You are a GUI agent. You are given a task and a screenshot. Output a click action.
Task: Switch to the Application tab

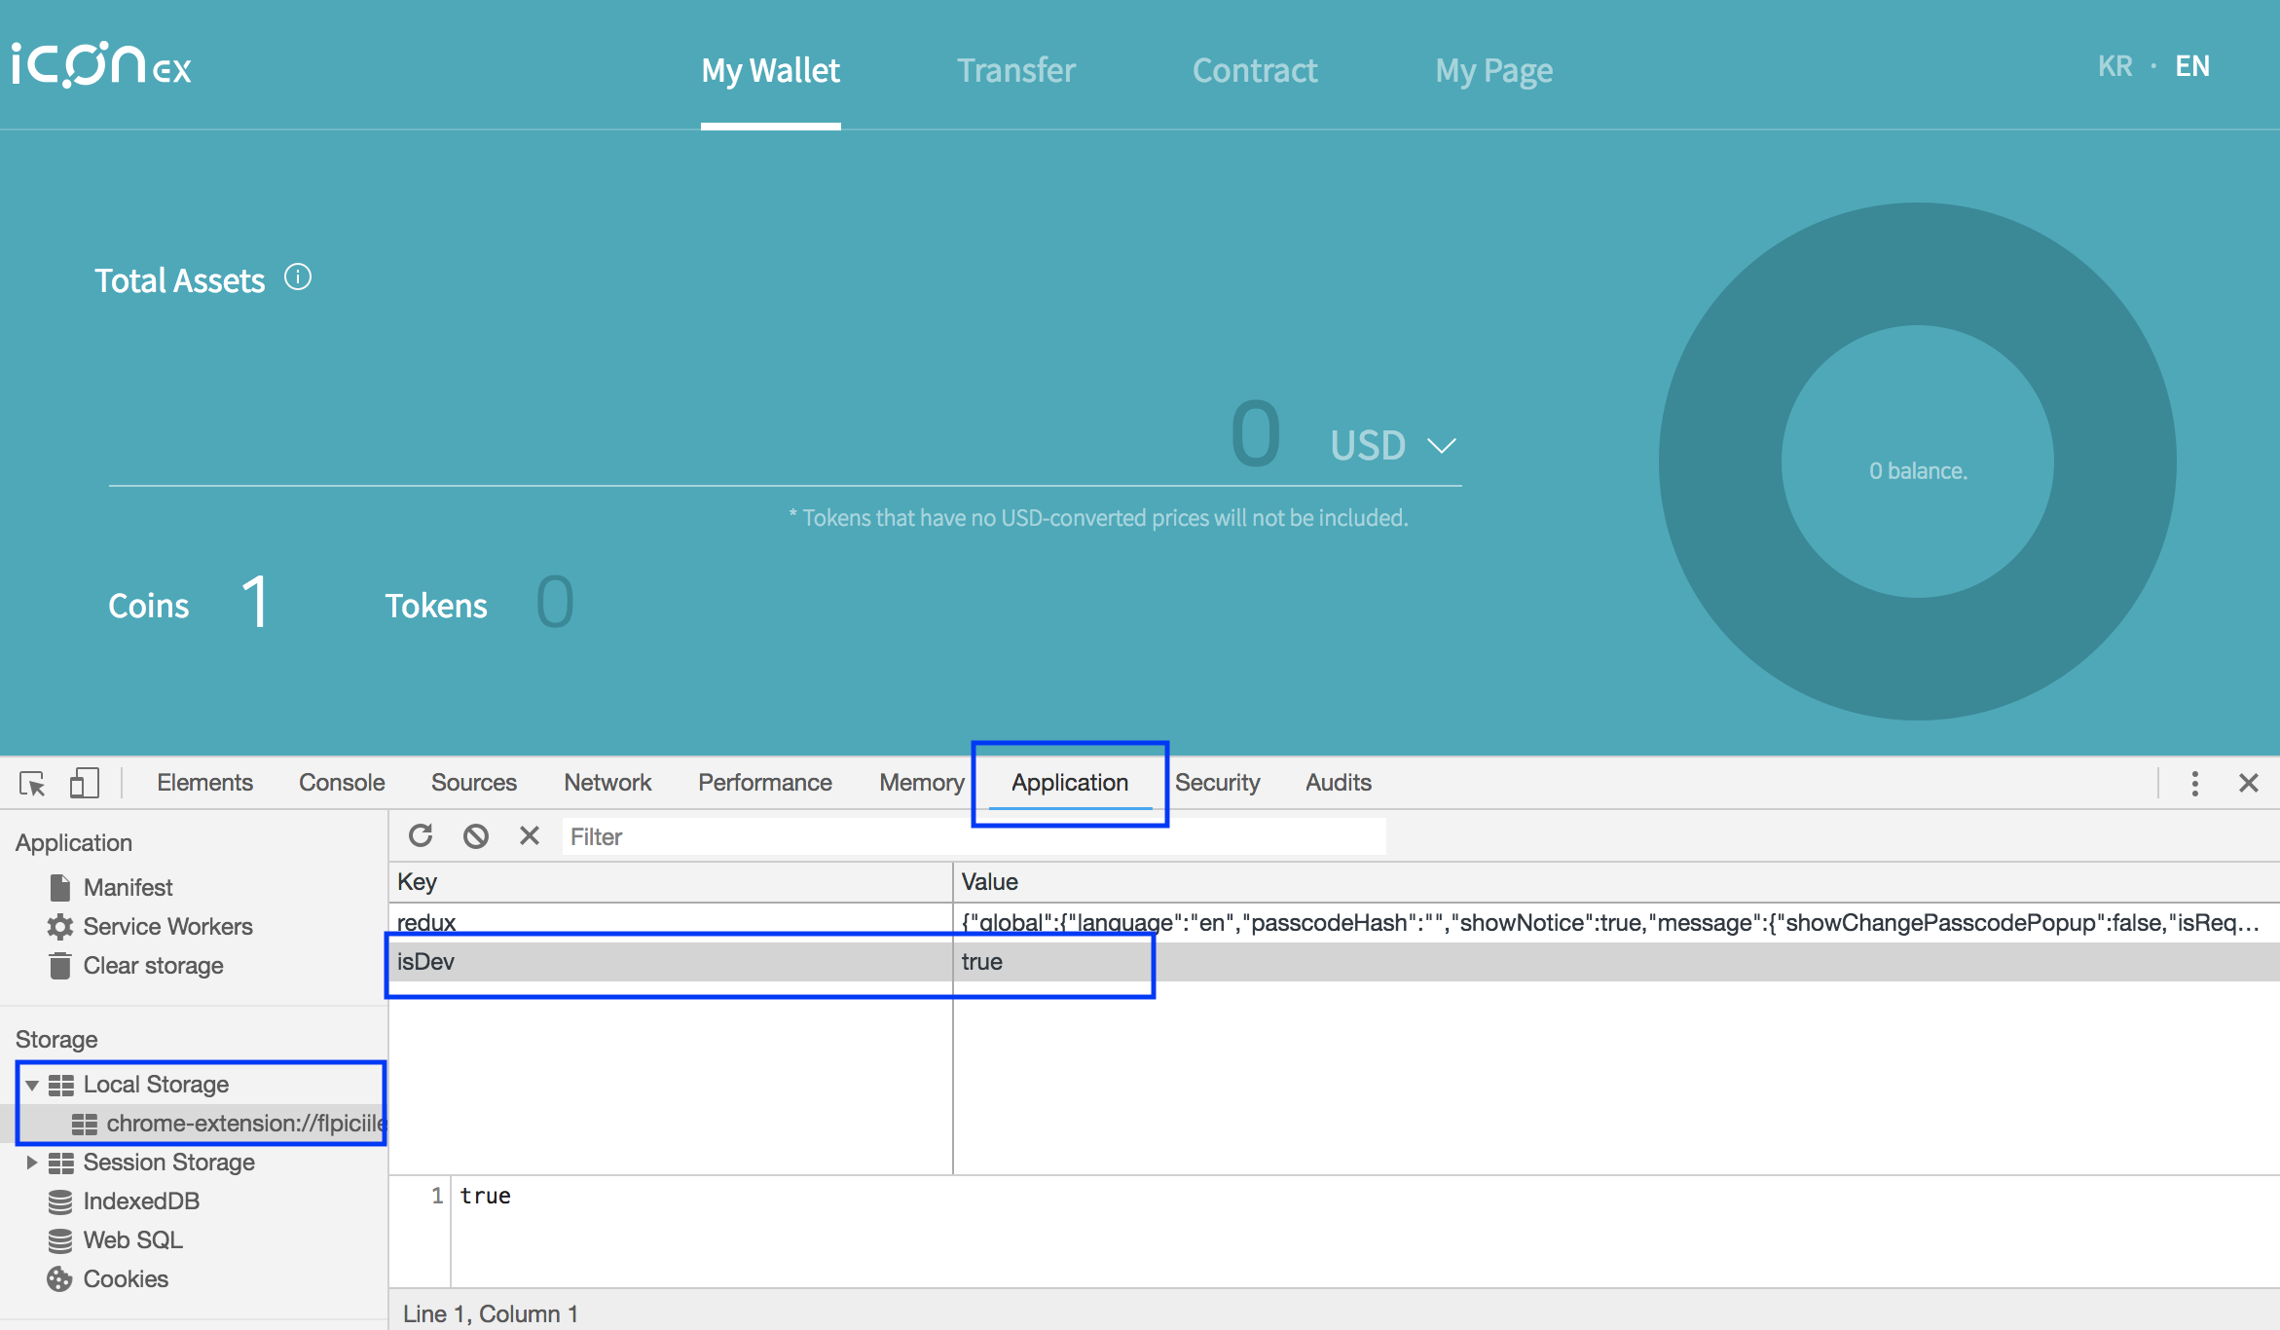click(x=1070, y=783)
